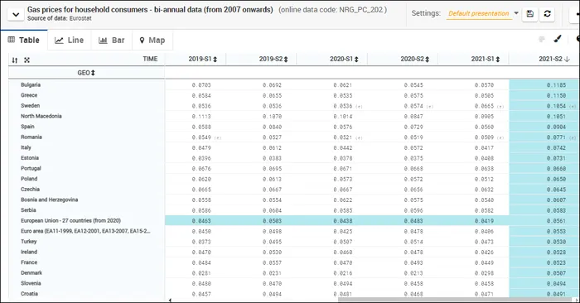Click Spain 2019-S2 value 0.0840
Viewport: 580px width, 303px height.
coord(272,127)
